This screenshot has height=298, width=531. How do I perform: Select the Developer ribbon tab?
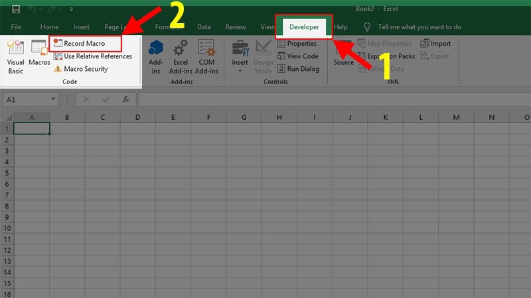pos(304,27)
